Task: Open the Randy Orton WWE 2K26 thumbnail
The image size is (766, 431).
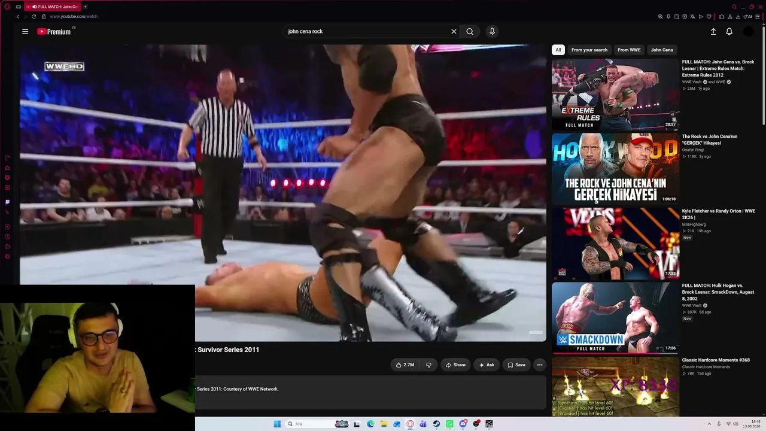Action: pos(615,244)
